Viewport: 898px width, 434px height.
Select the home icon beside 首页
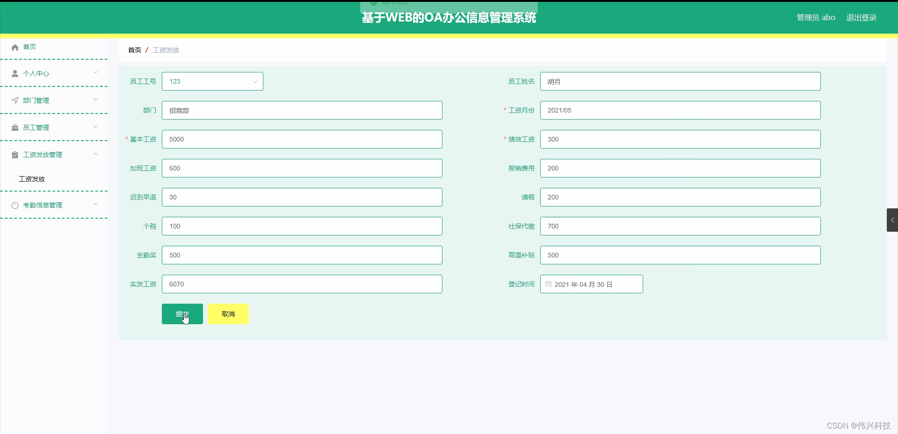click(x=14, y=47)
